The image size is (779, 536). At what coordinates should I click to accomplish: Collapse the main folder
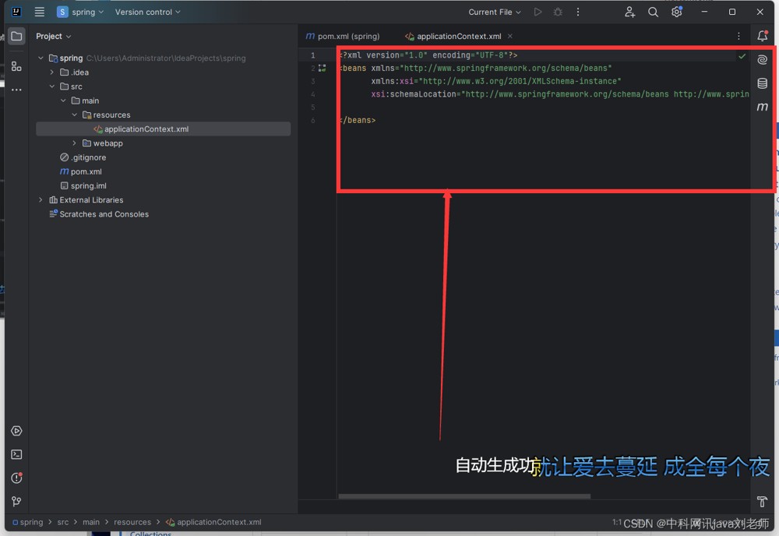point(63,100)
